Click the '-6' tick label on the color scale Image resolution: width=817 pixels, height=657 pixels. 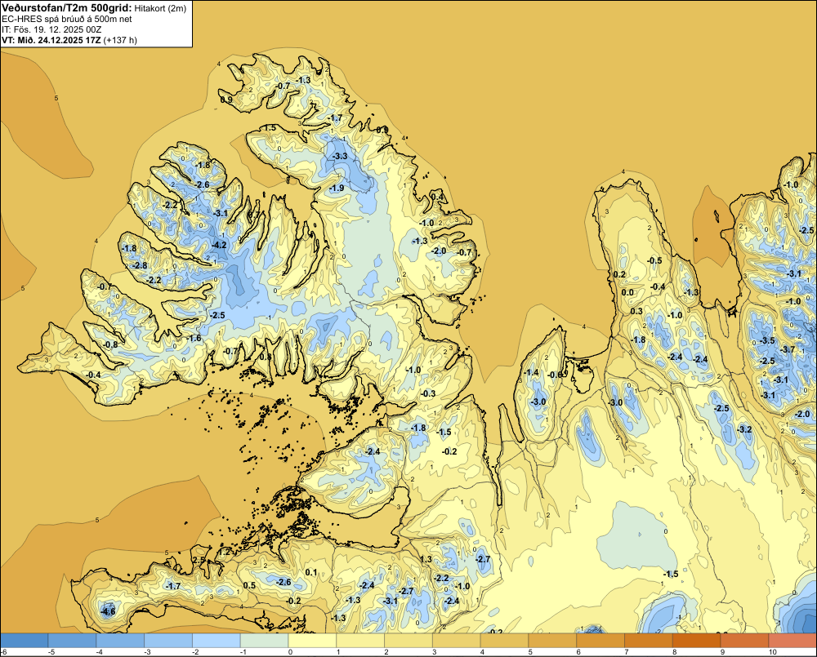pos(3,652)
